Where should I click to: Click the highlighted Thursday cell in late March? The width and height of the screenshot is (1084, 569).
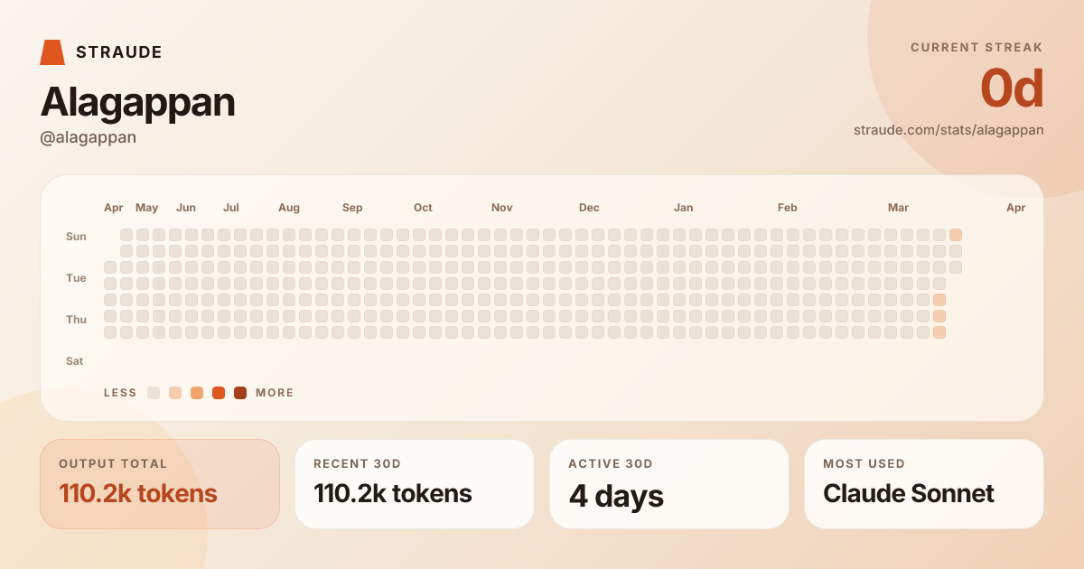pyautogui.click(x=939, y=316)
